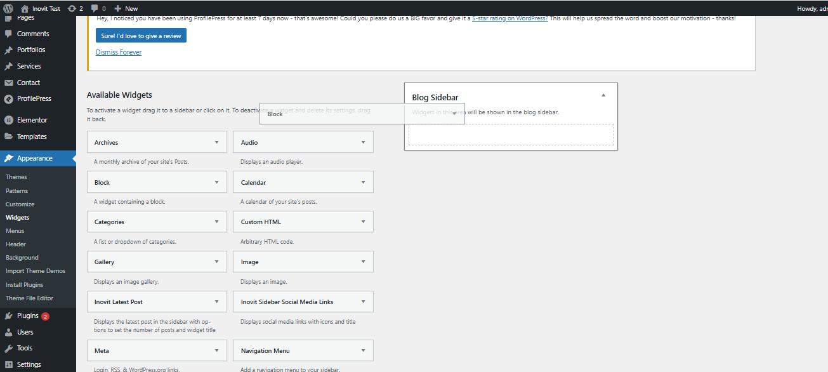Screen dimensions: 828x372
Task: Click the Inovit Test site name
Action: pos(46,9)
